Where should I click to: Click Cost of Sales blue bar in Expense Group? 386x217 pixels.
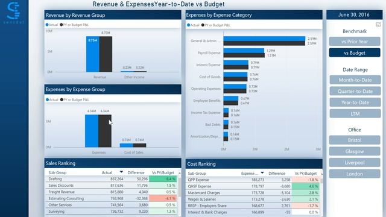click(126, 145)
